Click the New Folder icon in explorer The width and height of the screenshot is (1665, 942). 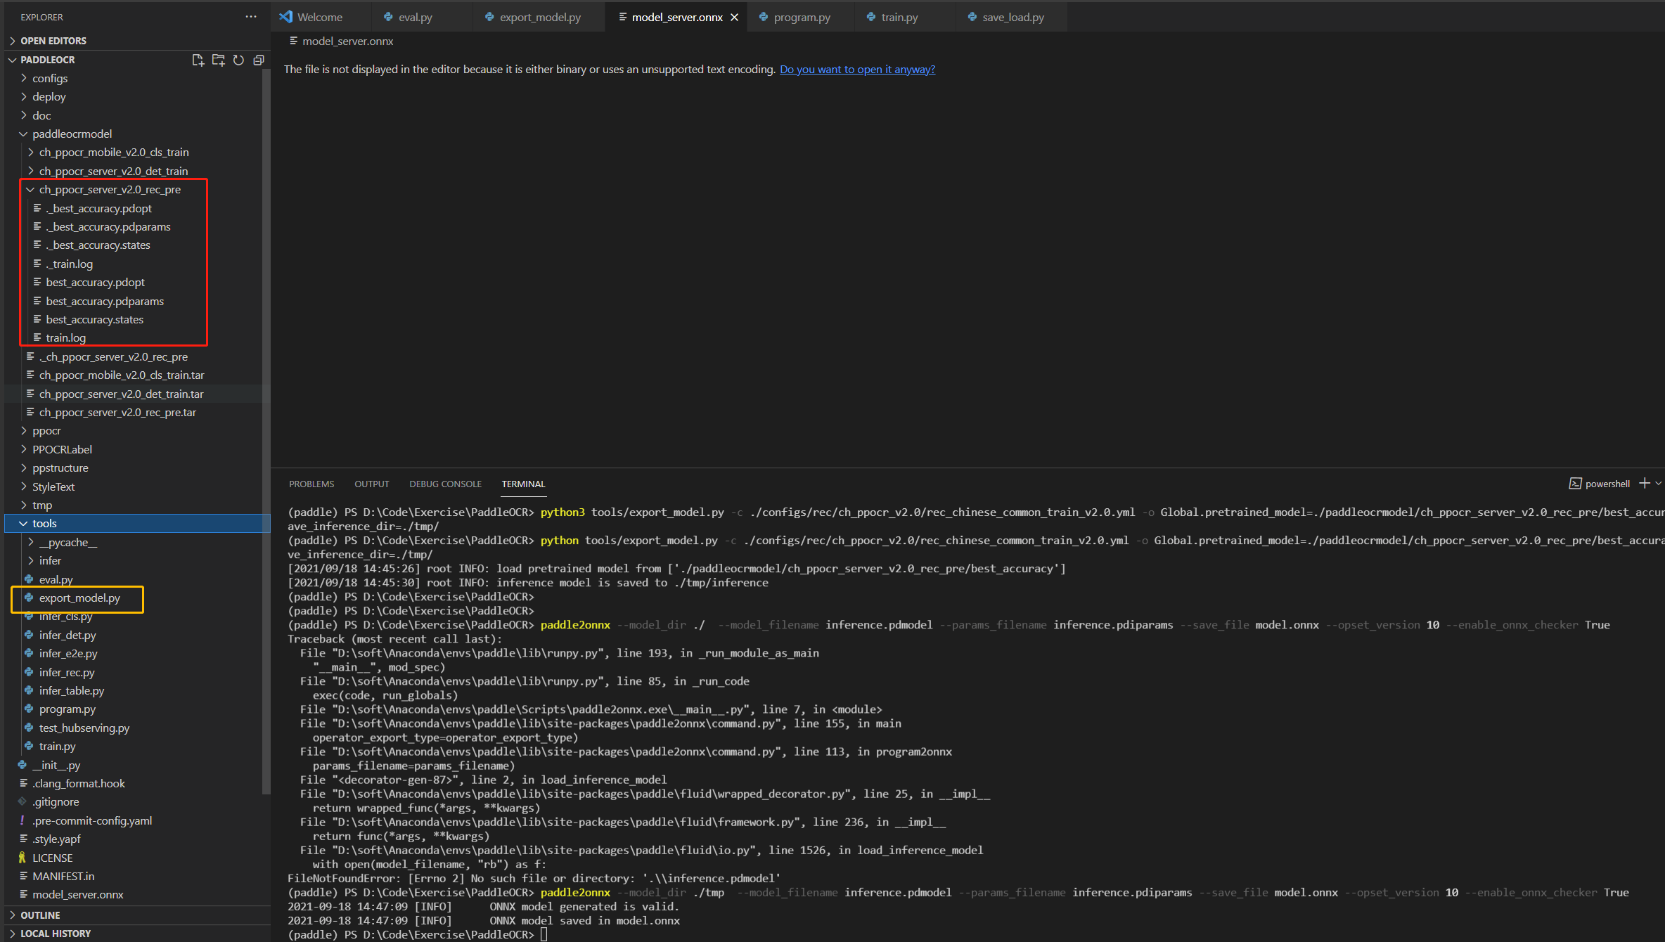point(218,60)
